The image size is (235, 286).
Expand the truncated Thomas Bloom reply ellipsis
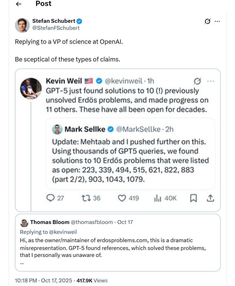coord(22,262)
